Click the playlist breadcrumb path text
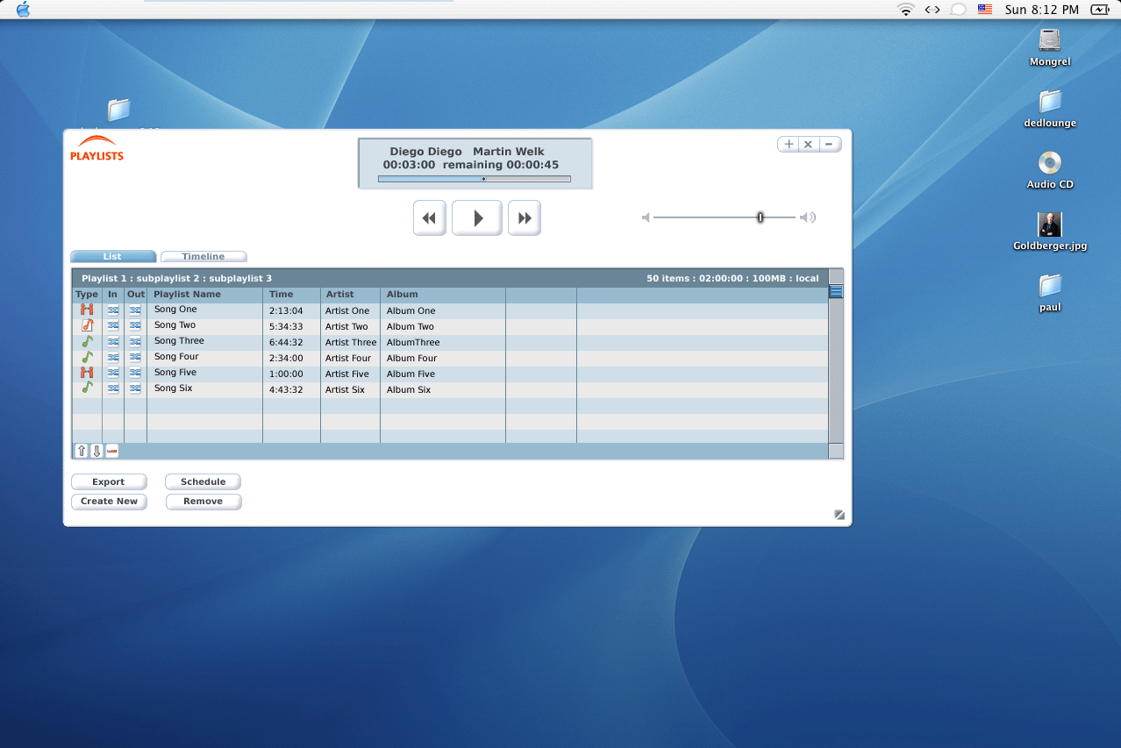The image size is (1121, 748). 177,279
